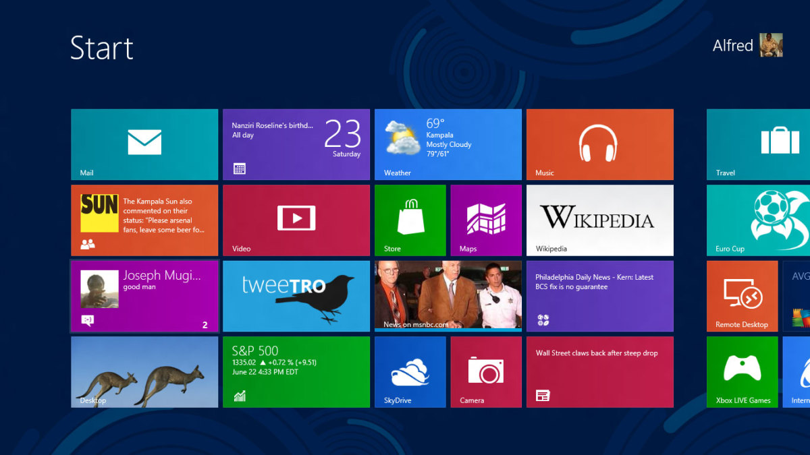The width and height of the screenshot is (810, 455).
Task: Open the Weather tile showing Kampala
Action: [x=448, y=144]
